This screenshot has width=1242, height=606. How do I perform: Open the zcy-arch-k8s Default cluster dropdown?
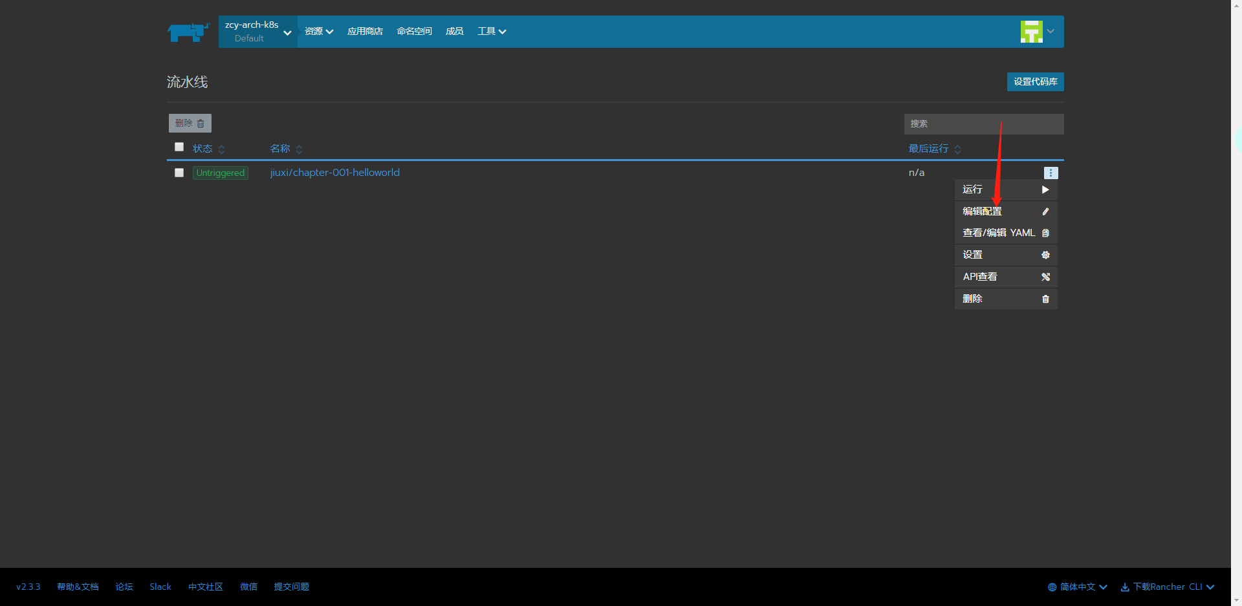point(257,32)
